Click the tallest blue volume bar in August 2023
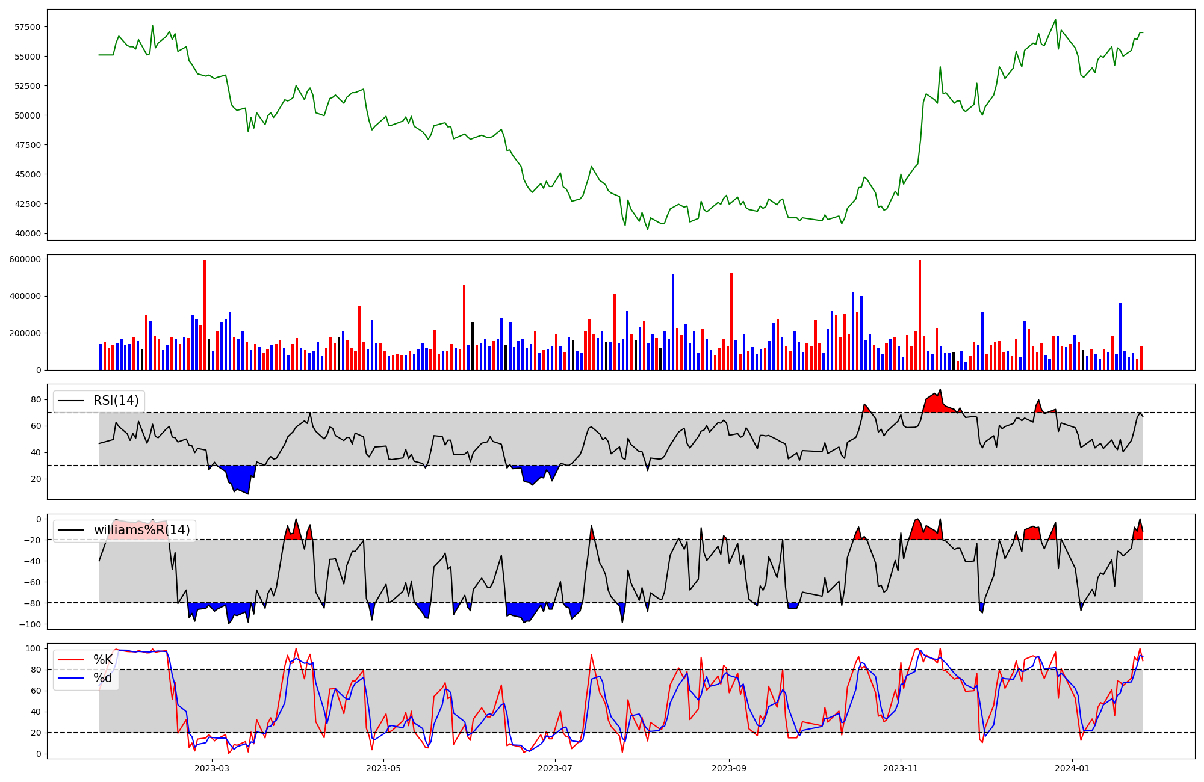Image resolution: width=1204 pixels, height=782 pixels. [673, 322]
